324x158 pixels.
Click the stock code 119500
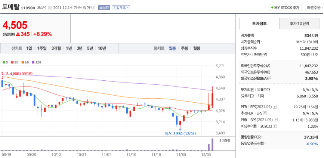[28, 8]
